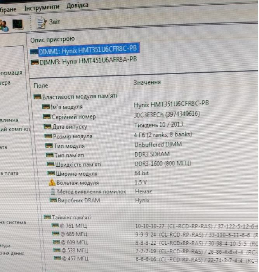The width and height of the screenshot is (259, 272).
Task: Click the icon beside Ім'я модуля
Action: pos(46,106)
